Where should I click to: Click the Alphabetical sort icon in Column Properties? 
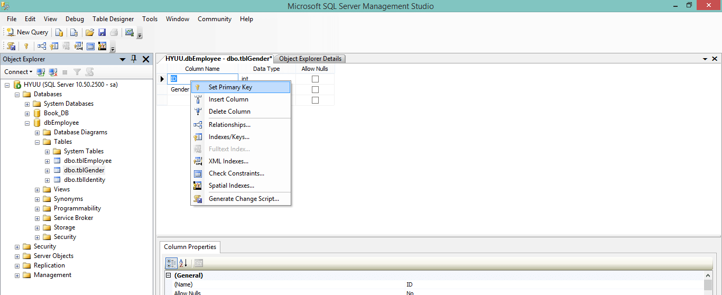coord(183,263)
